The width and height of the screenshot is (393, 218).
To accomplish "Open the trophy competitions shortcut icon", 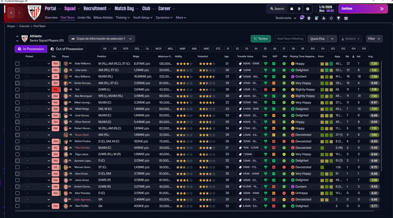I will 338,18.
